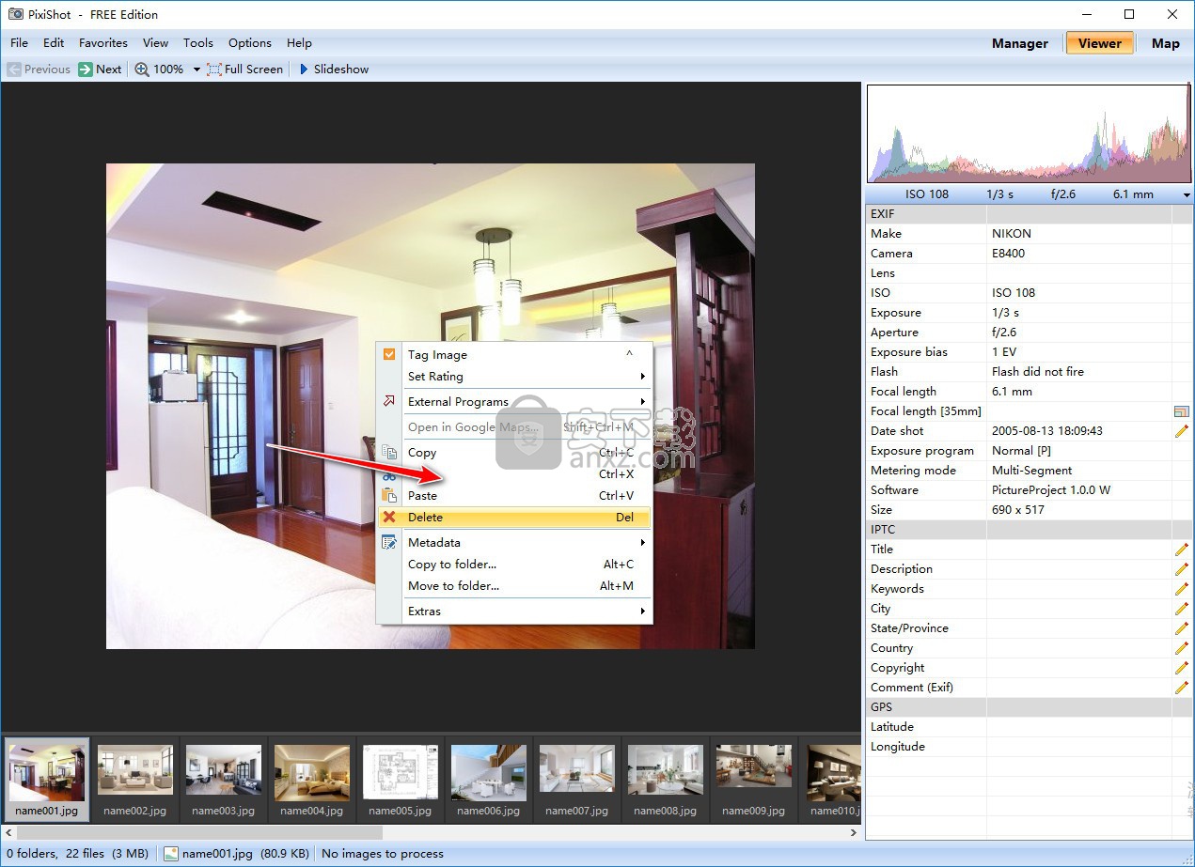This screenshot has width=1195, height=867.
Task: Edit the City field pencil icon
Action: 1182,609
